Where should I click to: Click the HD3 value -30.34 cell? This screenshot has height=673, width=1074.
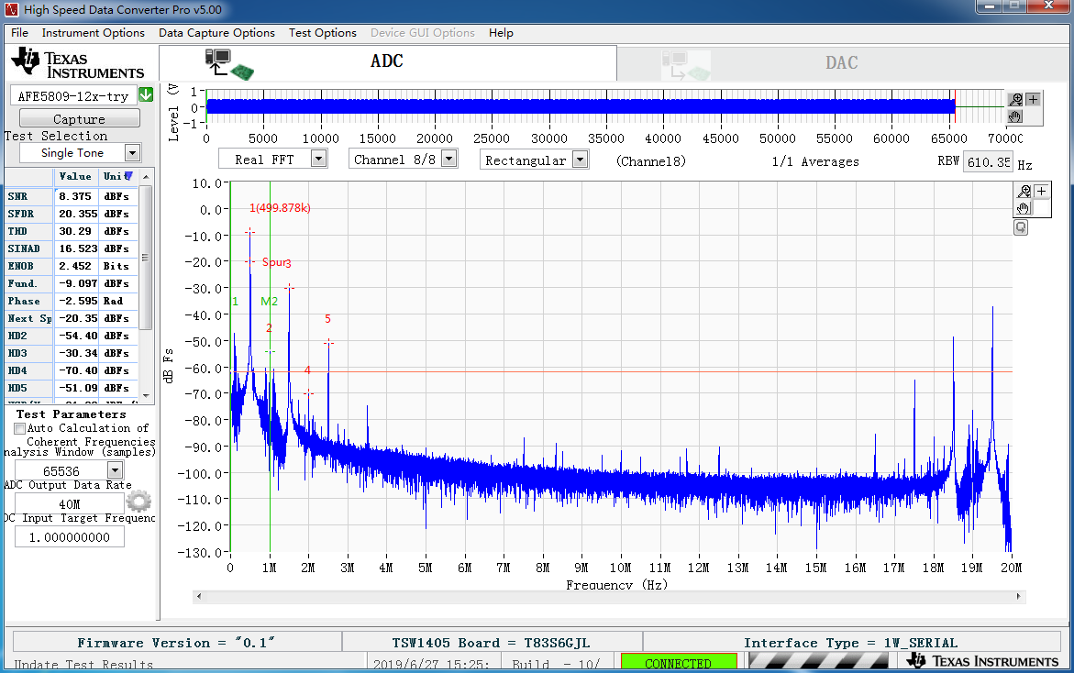tap(77, 353)
